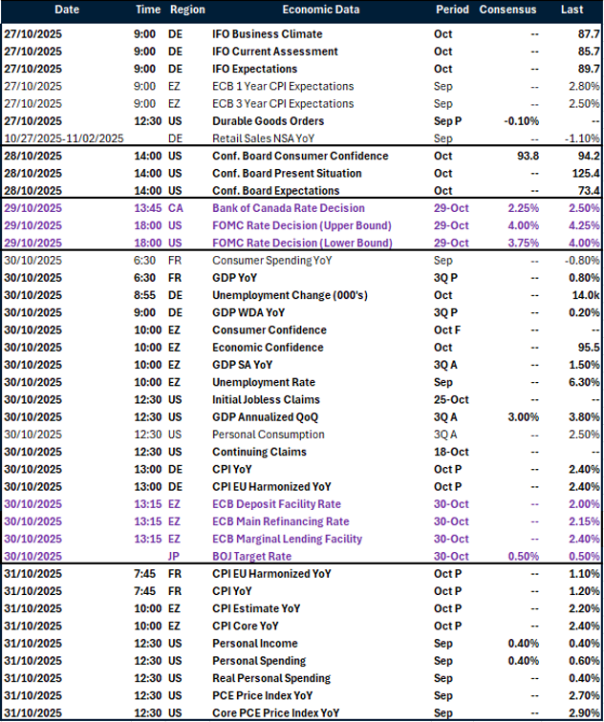
Task: Click the Date column header
Action: coord(67,10)
